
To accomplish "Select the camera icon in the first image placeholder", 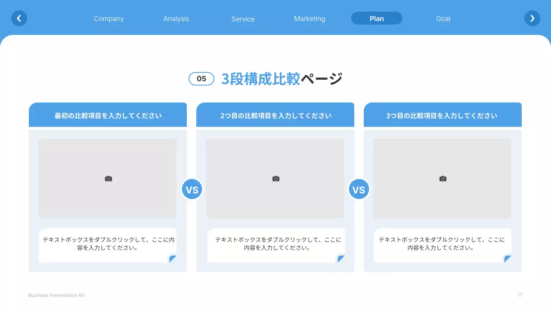I will [x=108, y=178].
